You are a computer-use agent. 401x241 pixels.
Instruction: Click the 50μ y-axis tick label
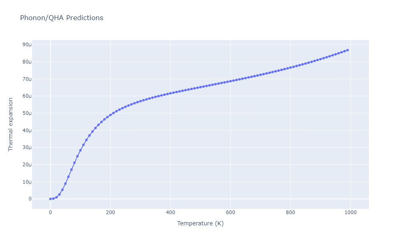pos(27,113)
